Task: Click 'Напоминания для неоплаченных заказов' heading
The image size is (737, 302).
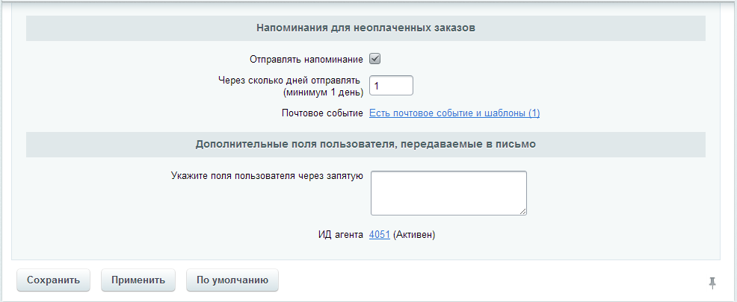Action: [366, 28]
